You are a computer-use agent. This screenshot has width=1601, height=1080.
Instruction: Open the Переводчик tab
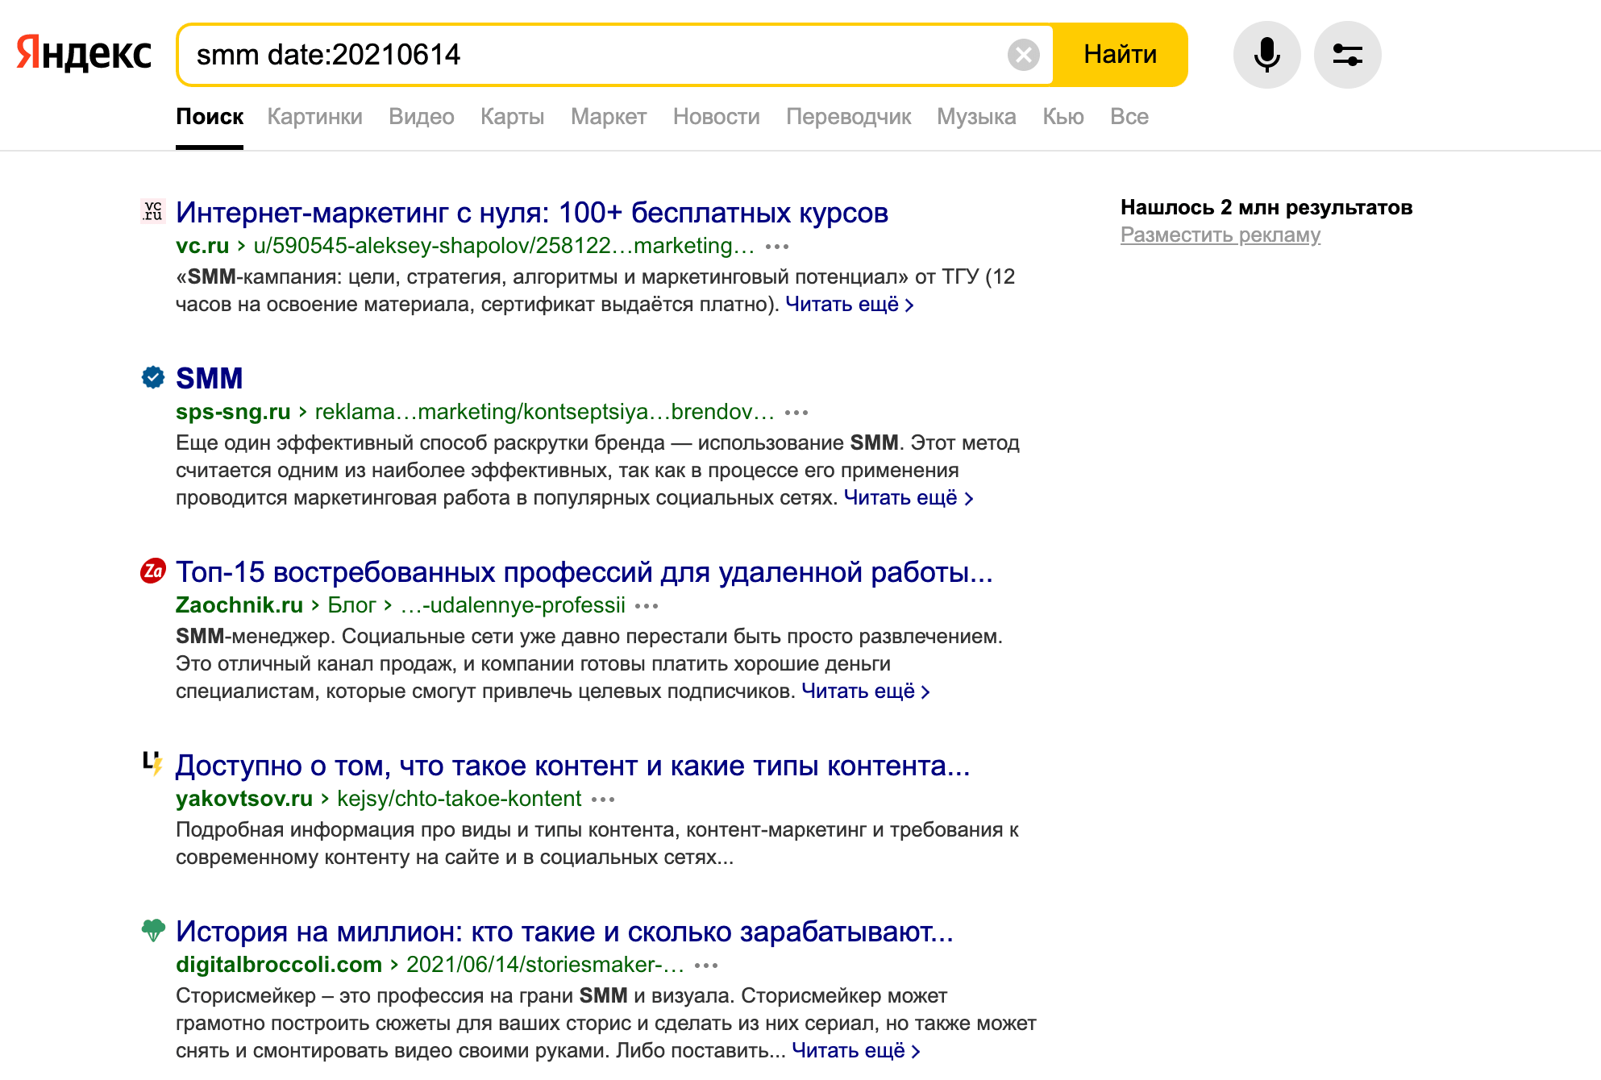849,117
